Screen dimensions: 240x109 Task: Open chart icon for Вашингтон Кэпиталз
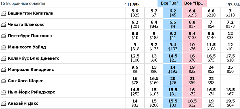click(3, 13)
